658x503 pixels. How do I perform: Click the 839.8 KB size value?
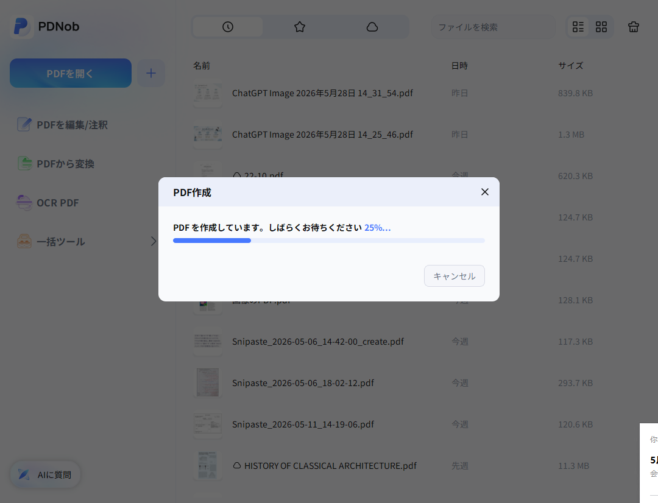tap(575, 93)
